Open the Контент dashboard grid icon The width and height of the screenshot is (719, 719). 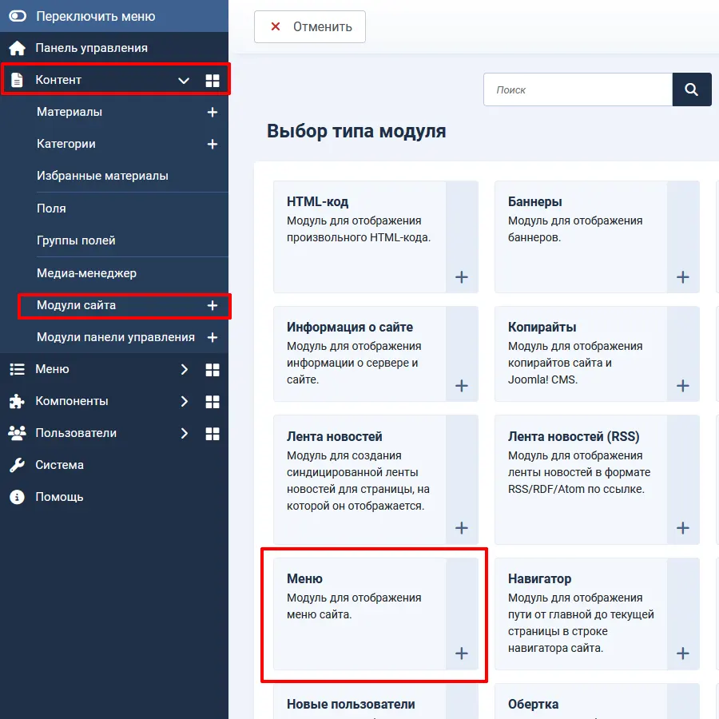coord(213,81)
